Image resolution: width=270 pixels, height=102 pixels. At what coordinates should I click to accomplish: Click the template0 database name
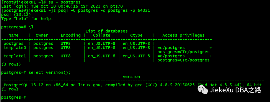15,48
